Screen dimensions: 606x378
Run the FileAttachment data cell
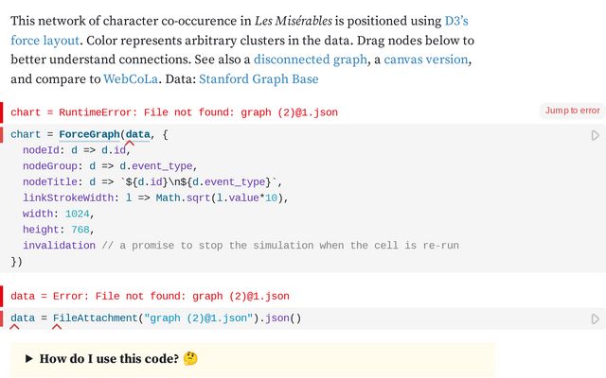point(595,318)
